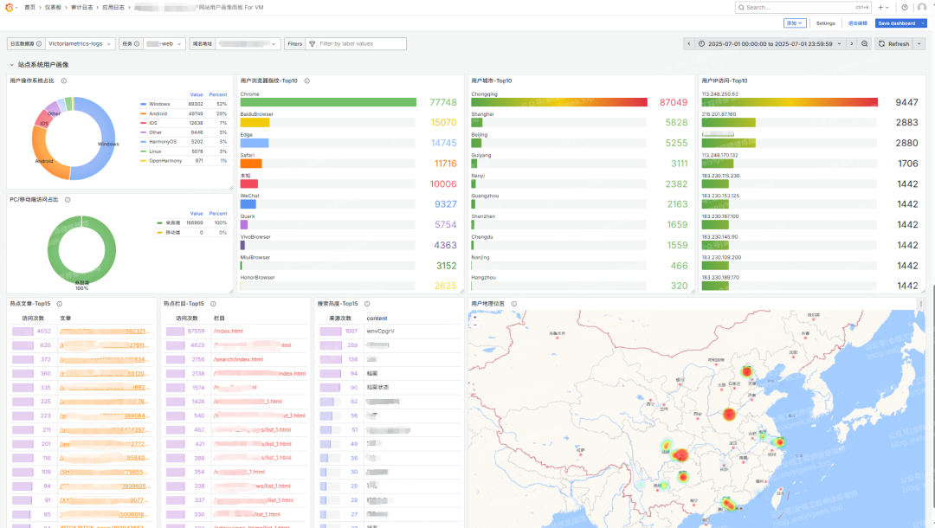Viewport: 935px width, 528px height.
Task: Show info for 用户地理位置 panel
Action: (x=514, y=303)
